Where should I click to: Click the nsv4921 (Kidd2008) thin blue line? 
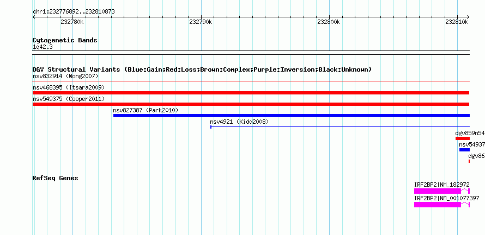340,126
